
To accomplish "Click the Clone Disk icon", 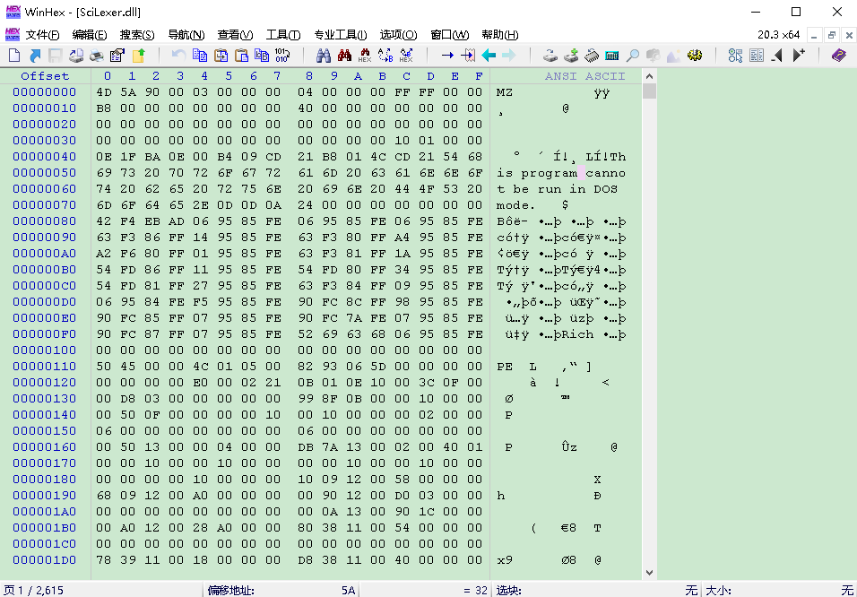I will [550, 56].
